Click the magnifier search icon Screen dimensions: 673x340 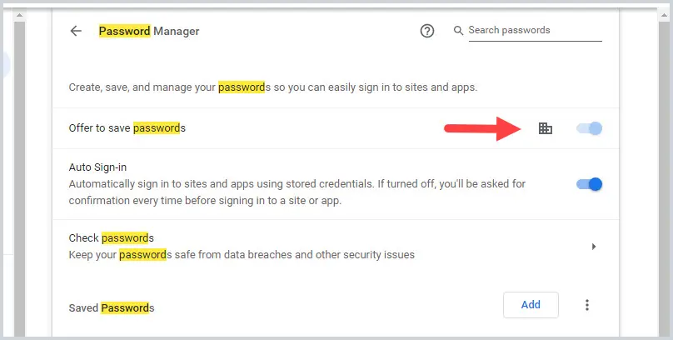(458, 31)
